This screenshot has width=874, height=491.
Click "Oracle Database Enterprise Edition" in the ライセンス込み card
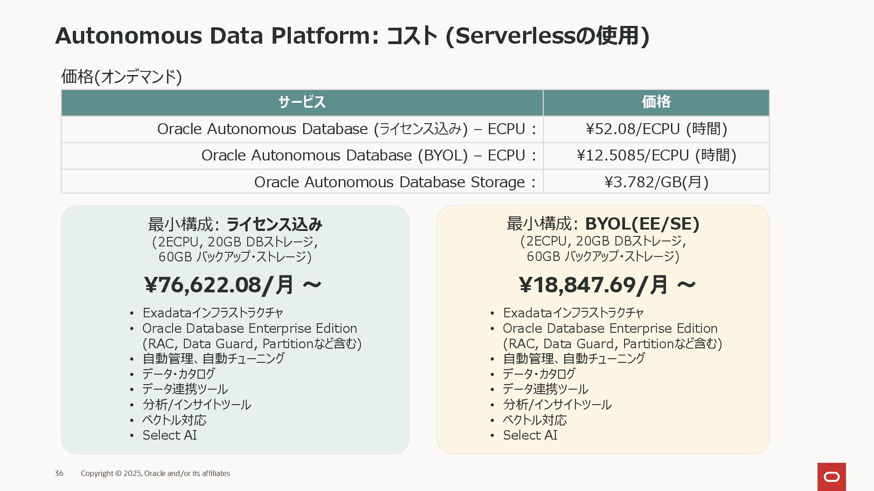(249, 328)
